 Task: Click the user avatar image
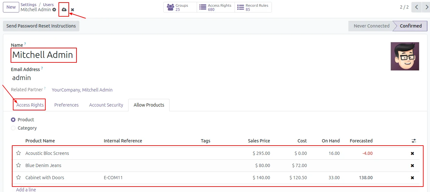405,56
